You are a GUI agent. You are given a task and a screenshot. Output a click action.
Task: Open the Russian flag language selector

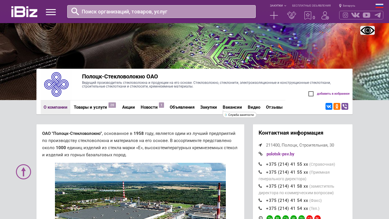(379, 6)
